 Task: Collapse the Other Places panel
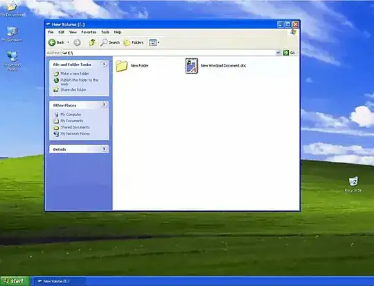point(104,105)
